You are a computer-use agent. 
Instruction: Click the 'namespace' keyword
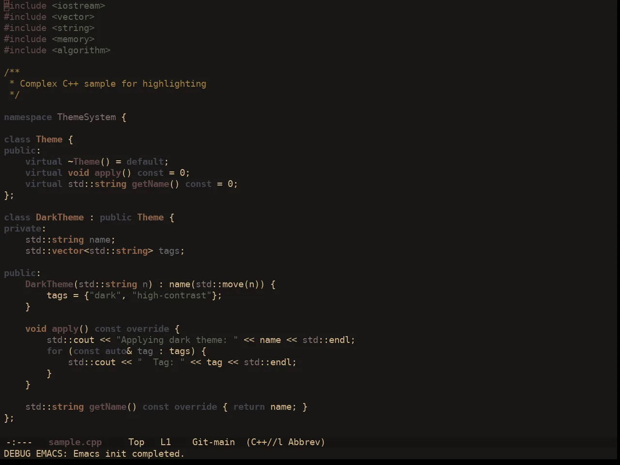coord(28,117)
